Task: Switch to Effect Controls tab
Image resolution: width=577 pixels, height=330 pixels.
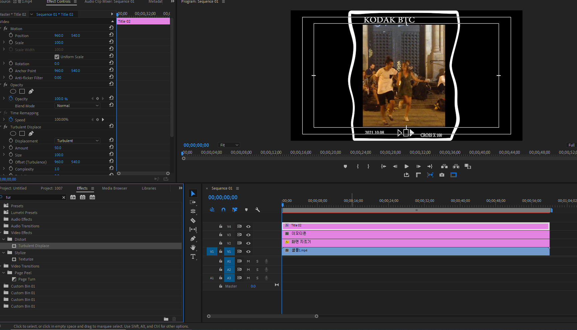Action: (x=59, y=2)
